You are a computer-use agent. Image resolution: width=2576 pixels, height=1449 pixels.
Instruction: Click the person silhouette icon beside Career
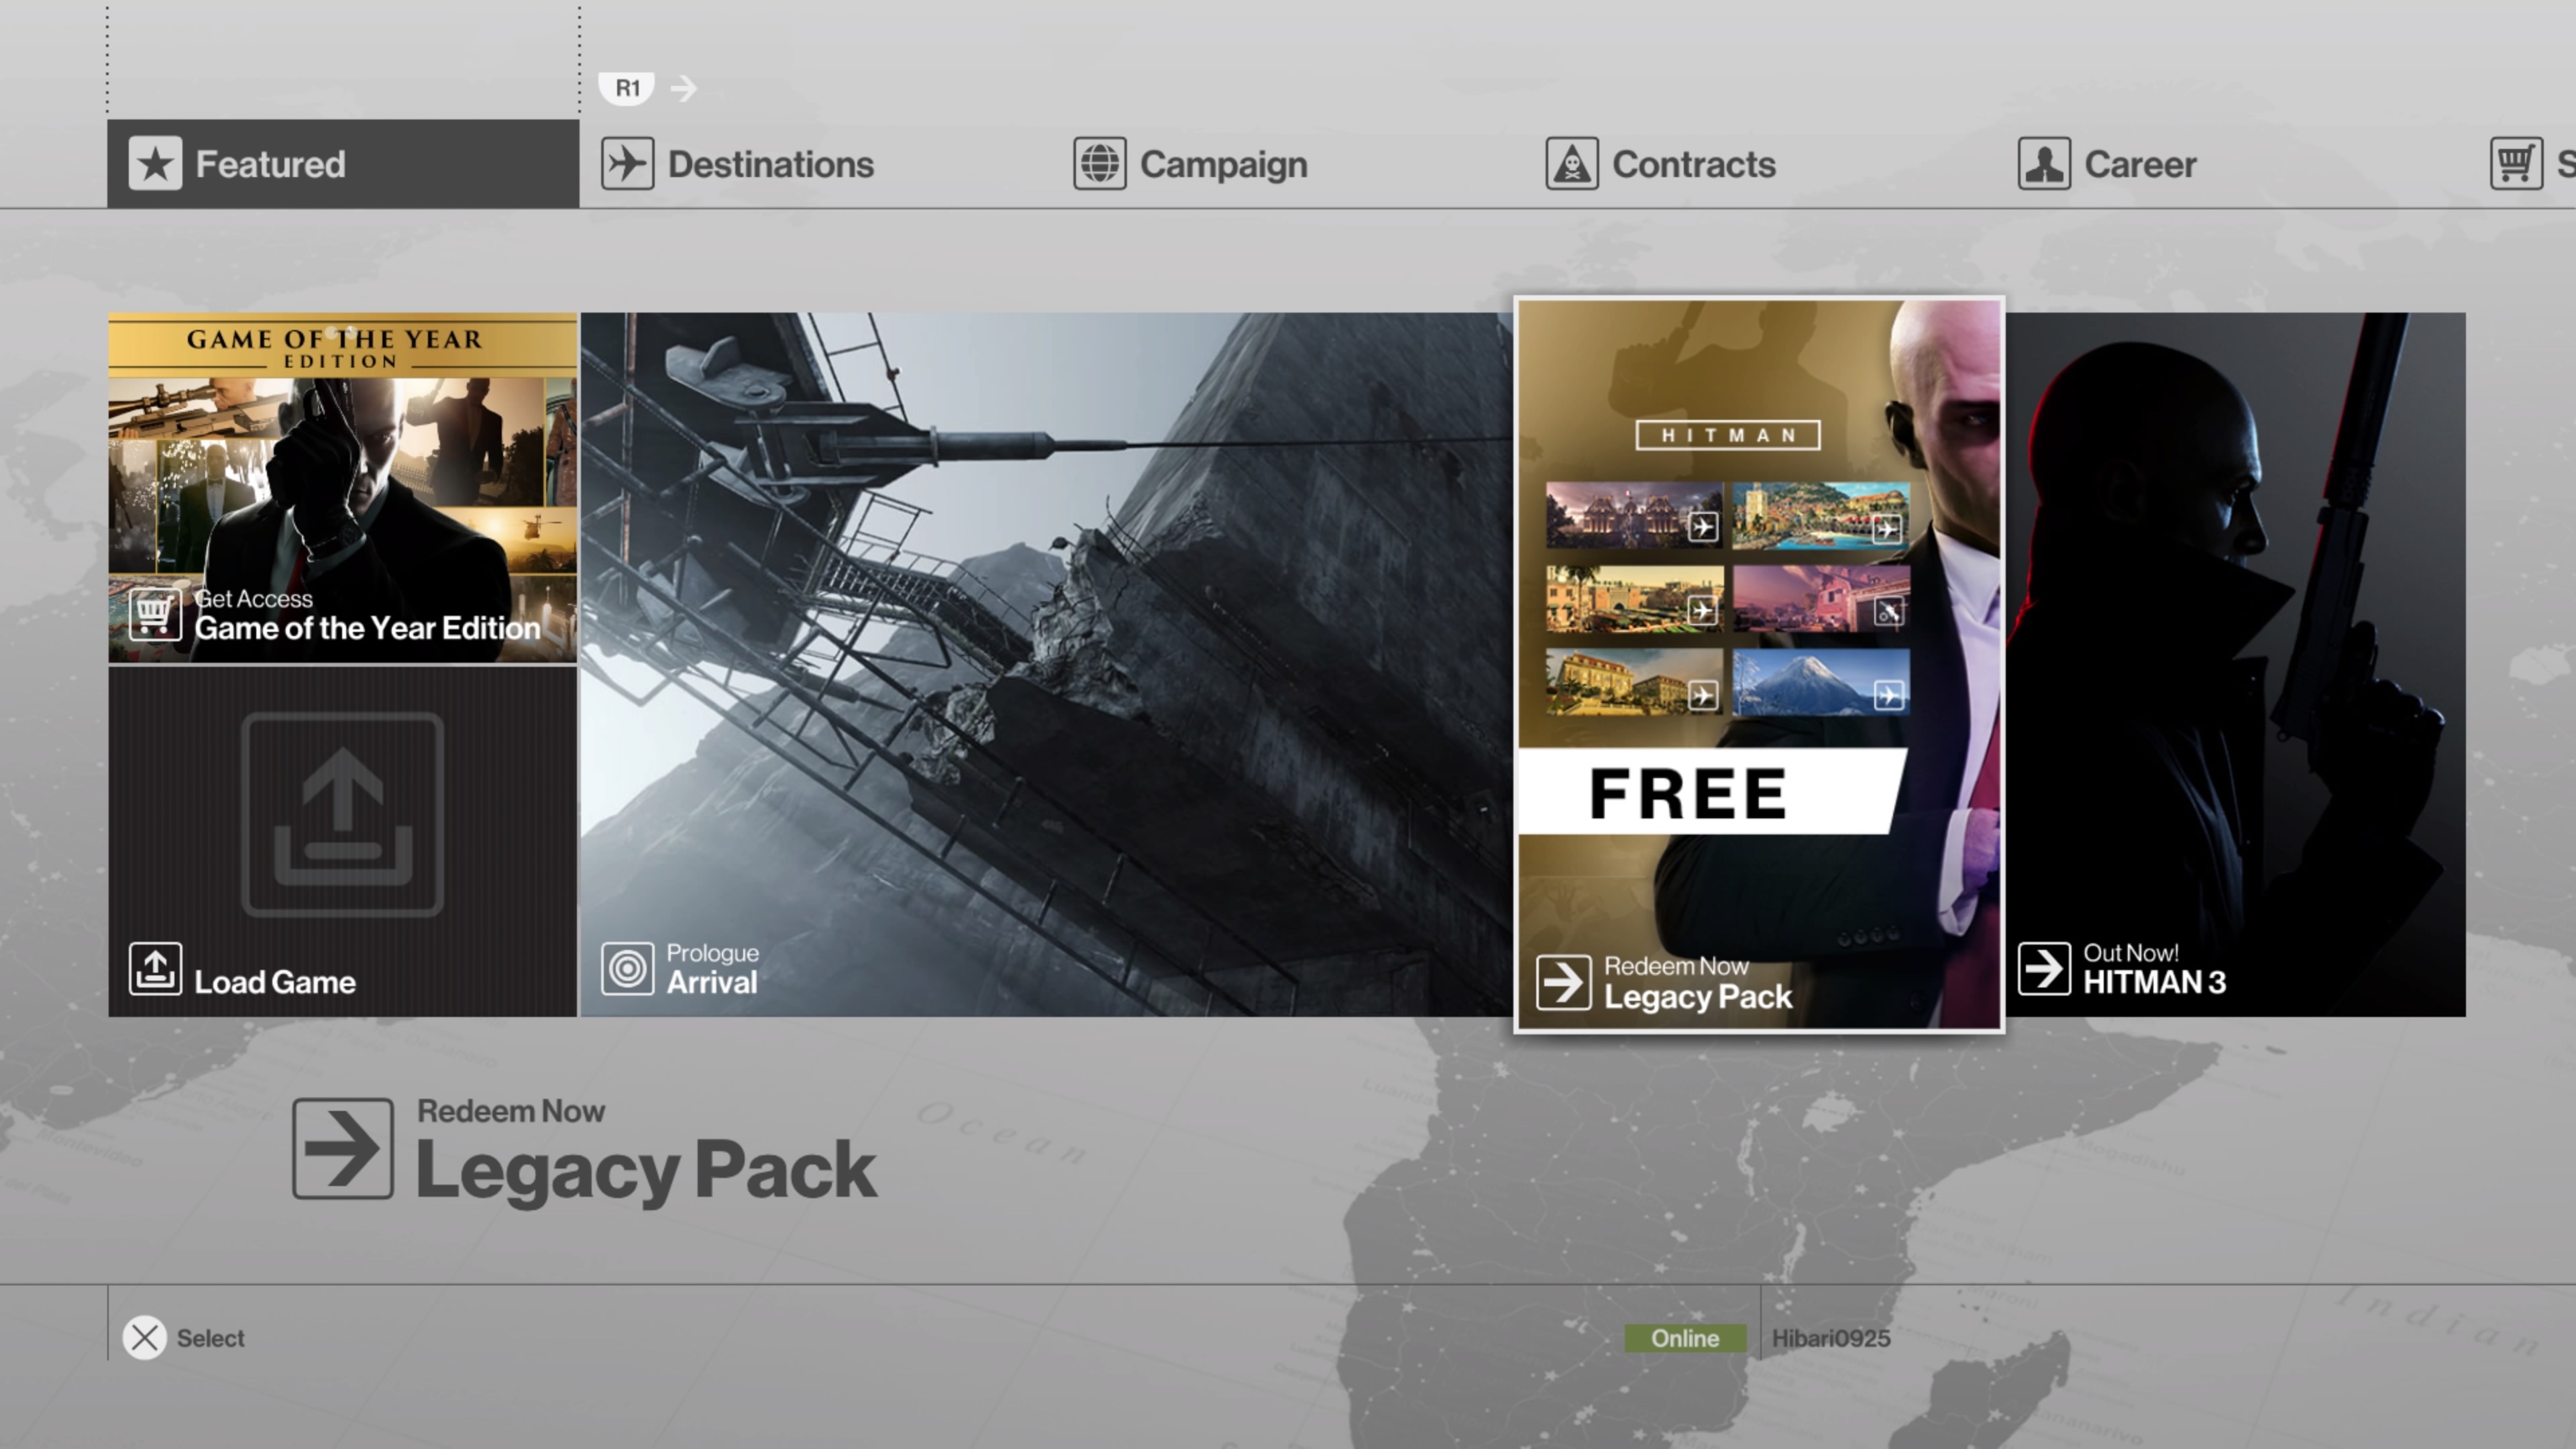click(2044, 163)
